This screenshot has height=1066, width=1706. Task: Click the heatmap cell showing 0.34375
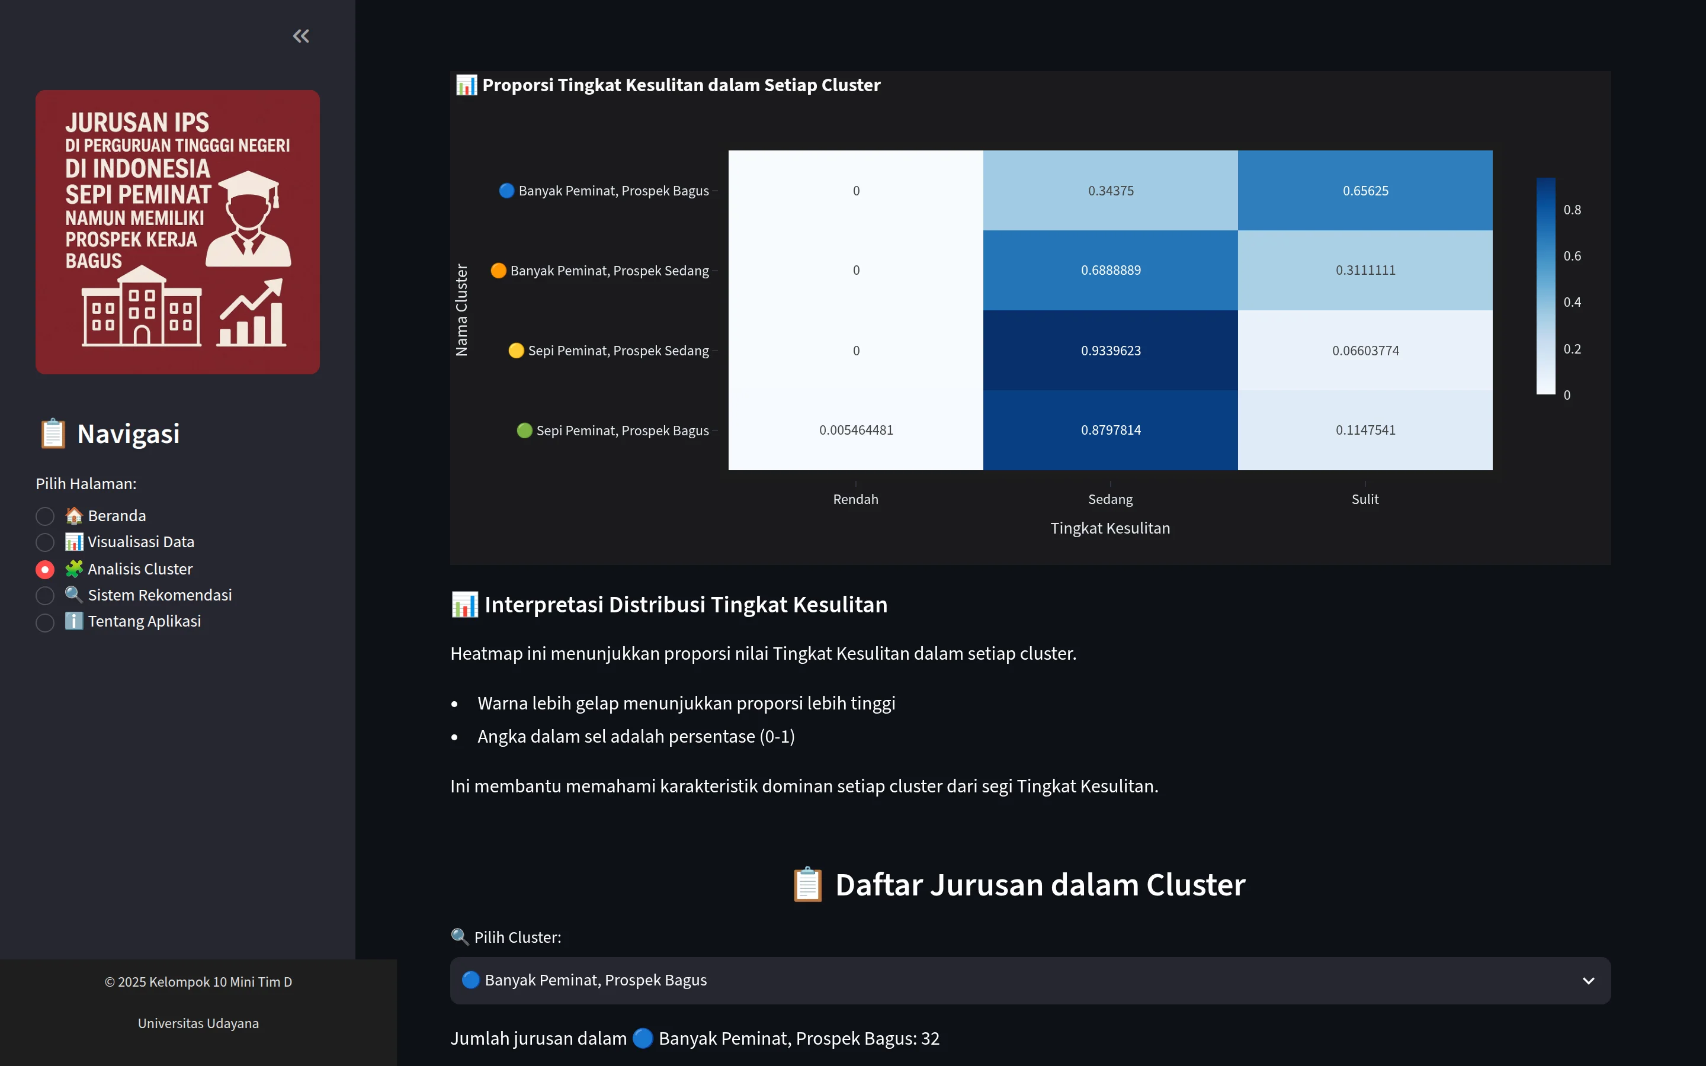(1110, 190)
